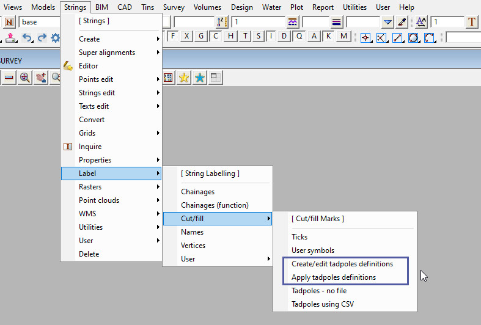Image resolution: width=481 pixels, height=325 pixels.
Task: Click the line style swatch icon
Action: click(337, 22)
